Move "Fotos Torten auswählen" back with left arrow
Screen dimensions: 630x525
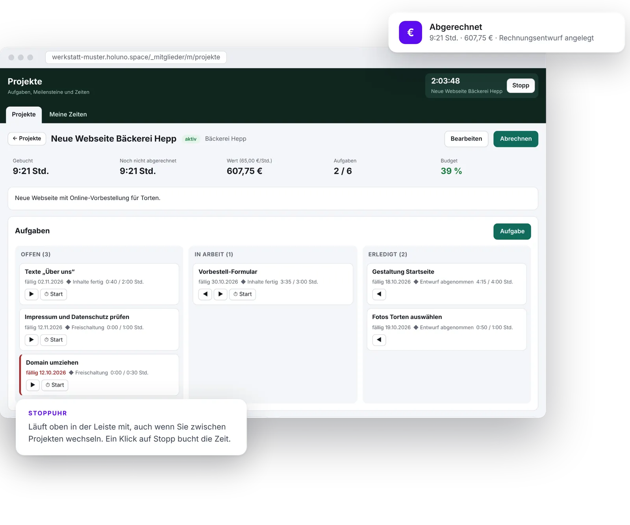click(379, 340)
